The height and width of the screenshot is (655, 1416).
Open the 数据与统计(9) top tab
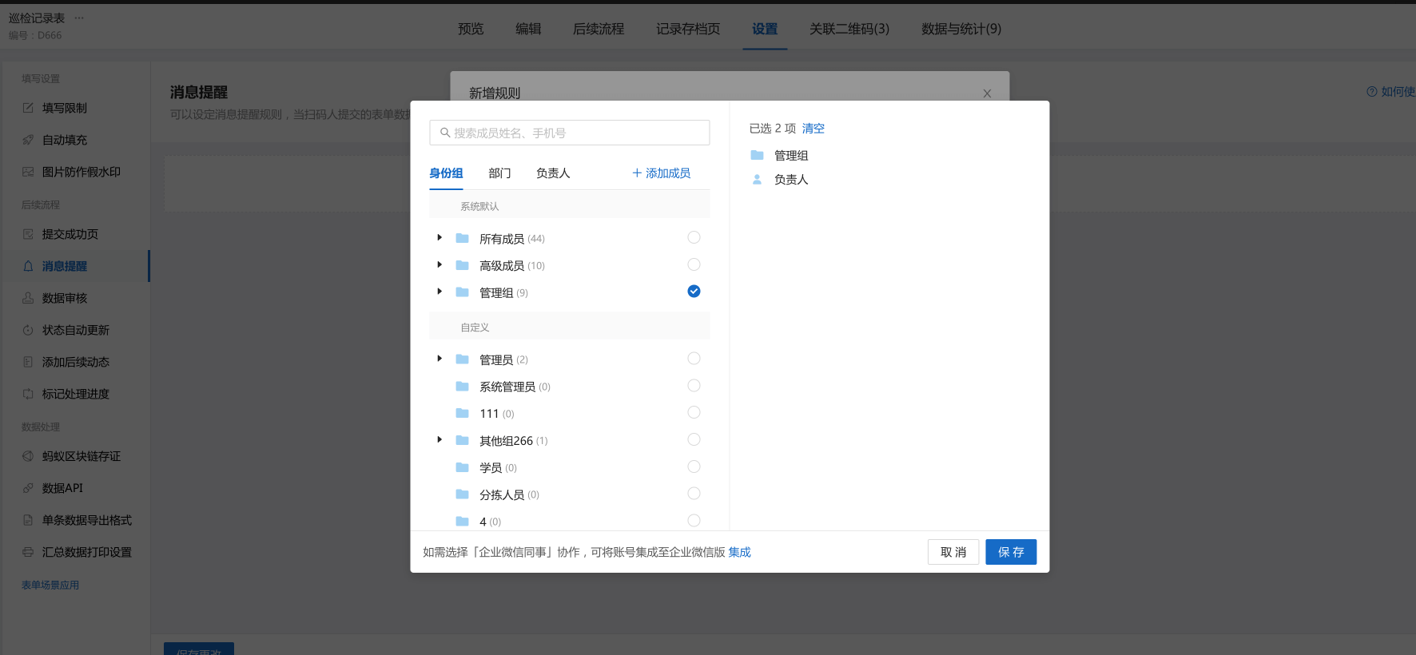(961, 29)
